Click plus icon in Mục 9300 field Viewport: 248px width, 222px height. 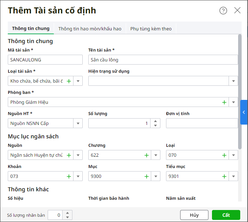click(x=147, y=176)
